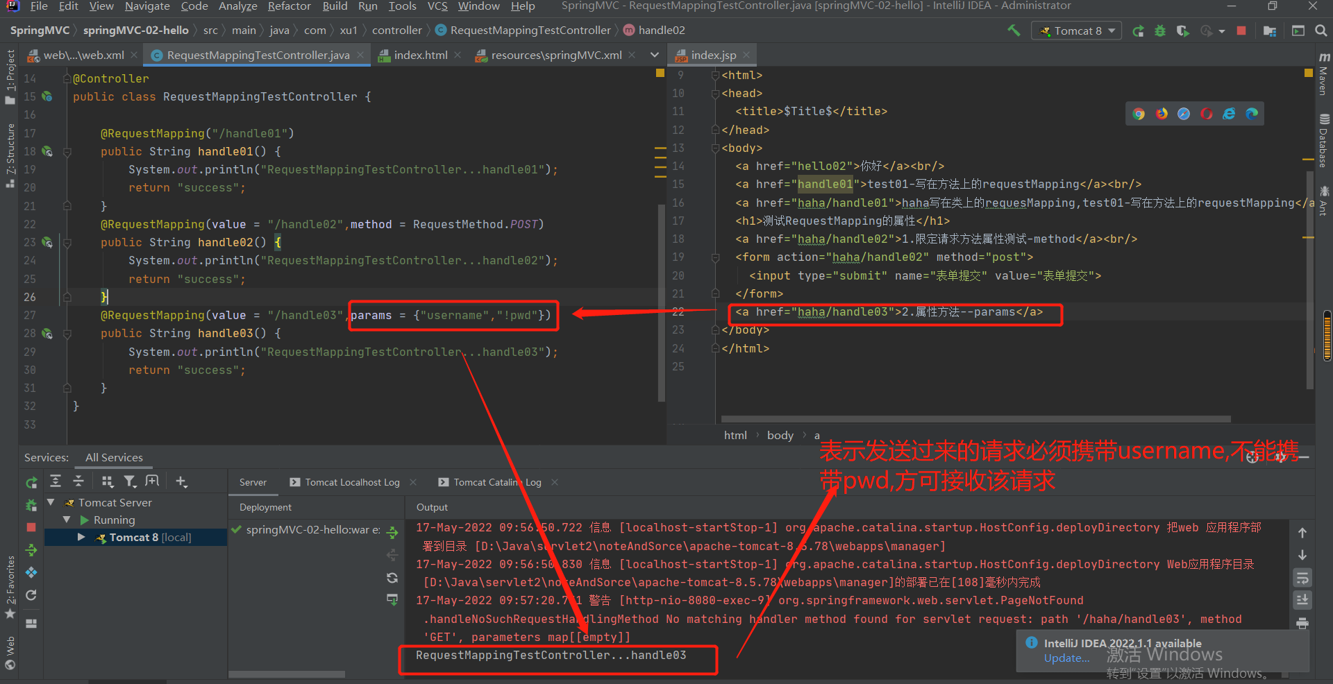Open the VCS menu
1333x684 pixels.
[x=437, y=6]
